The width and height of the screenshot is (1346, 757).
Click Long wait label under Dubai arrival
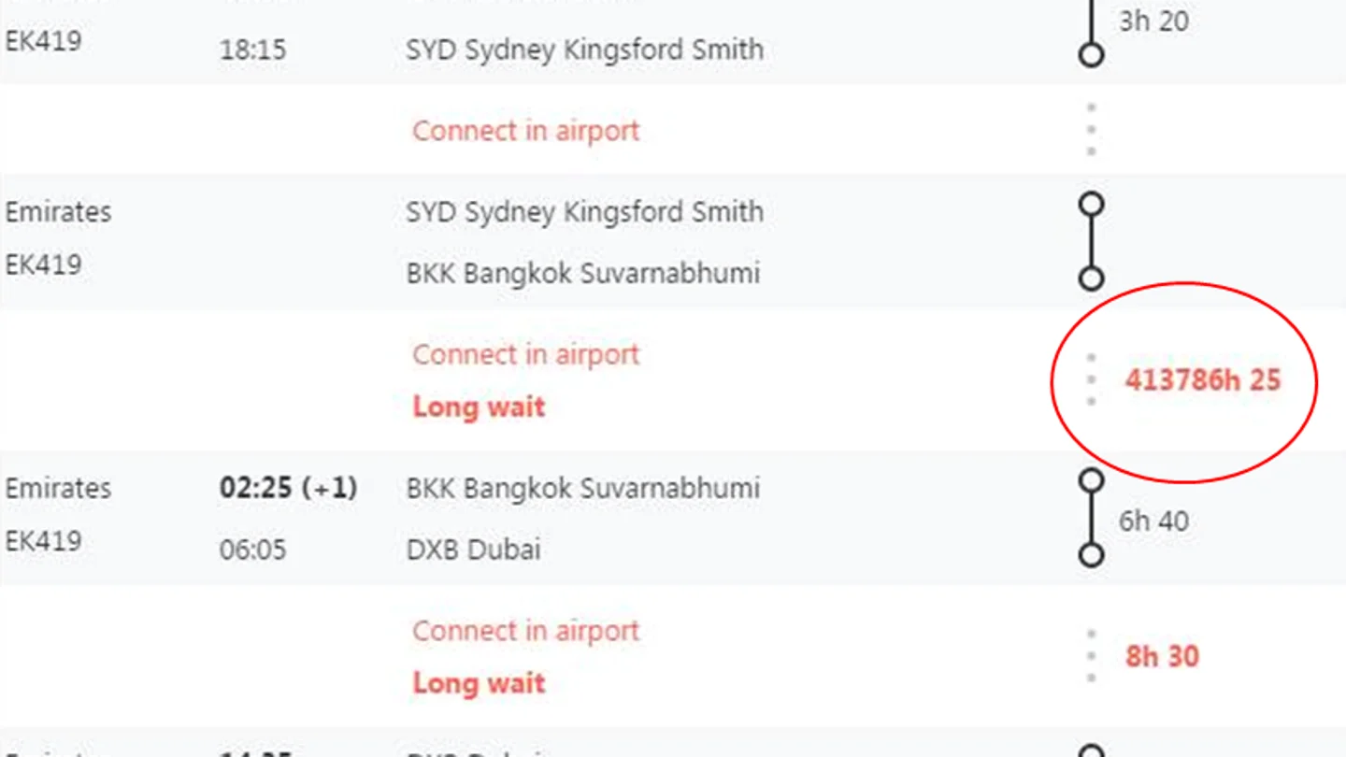479,683
